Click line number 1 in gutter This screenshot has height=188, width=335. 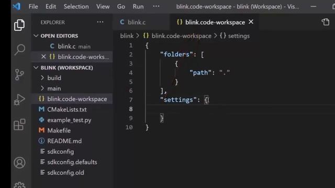coord(130,45)
